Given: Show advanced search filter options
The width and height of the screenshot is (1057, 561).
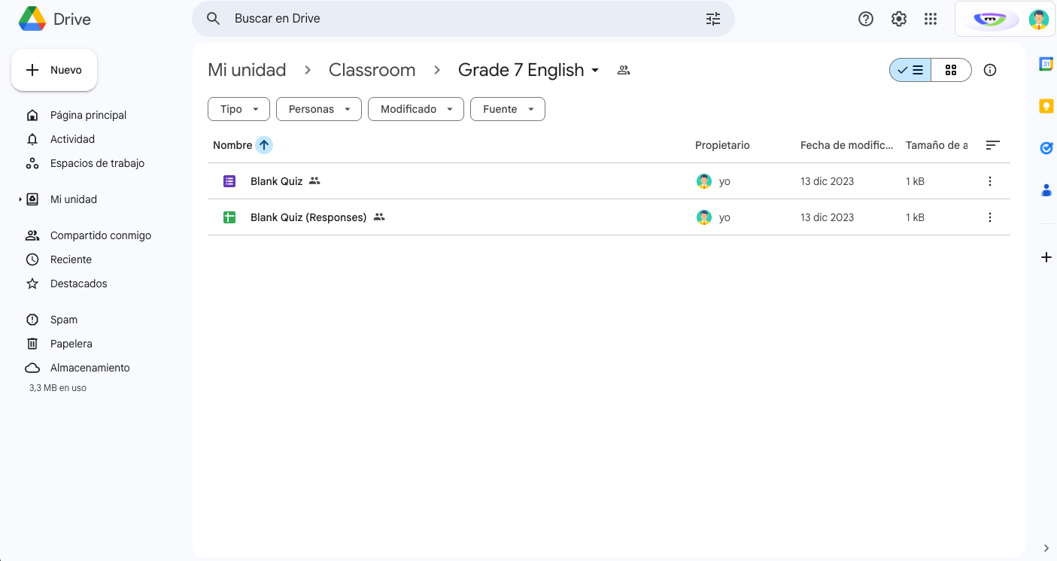Looking at the screenshot, I should pos(713,19).
